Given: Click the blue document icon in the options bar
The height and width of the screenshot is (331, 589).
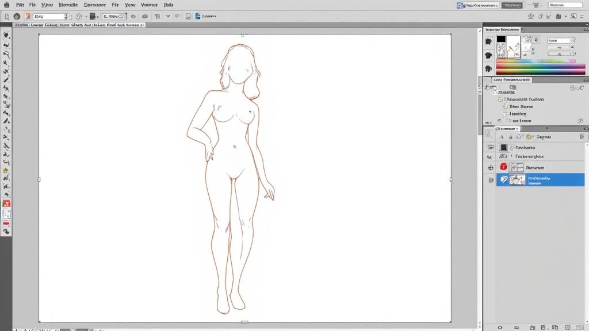Looking at the screenshot, I should (198, 17).
